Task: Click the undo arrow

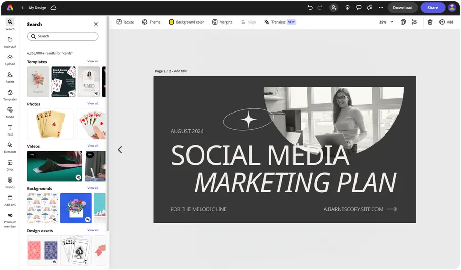Action: tap(310, 8)
